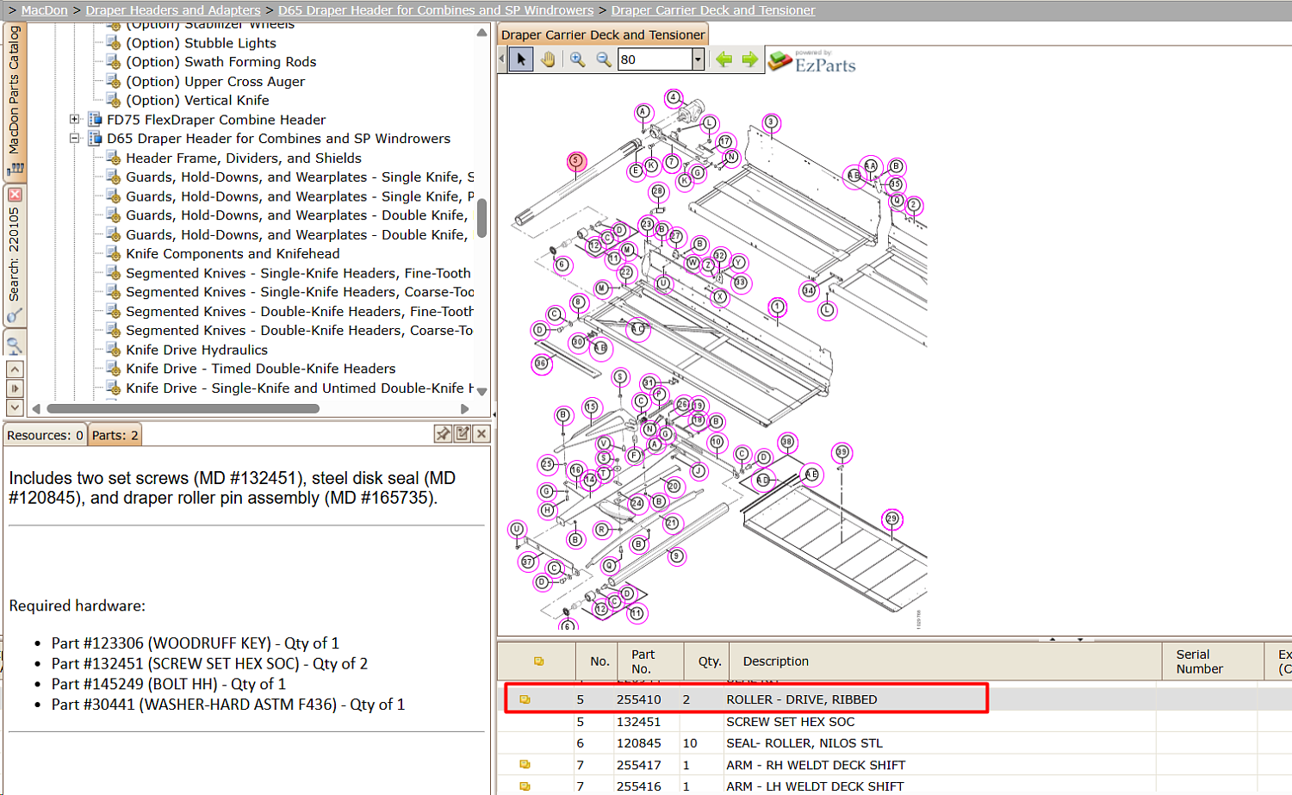The width and height of the screenshot is (1292, 795).
Task: Click callout 36 on the diagram
Action: pyautogui.click(x=541, y=363)
